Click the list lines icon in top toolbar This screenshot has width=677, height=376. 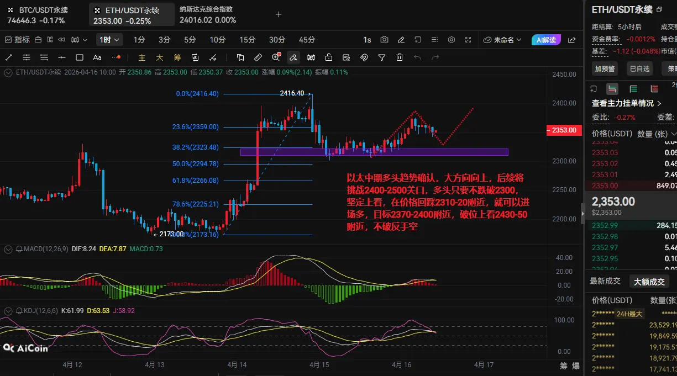click(434, 40)
